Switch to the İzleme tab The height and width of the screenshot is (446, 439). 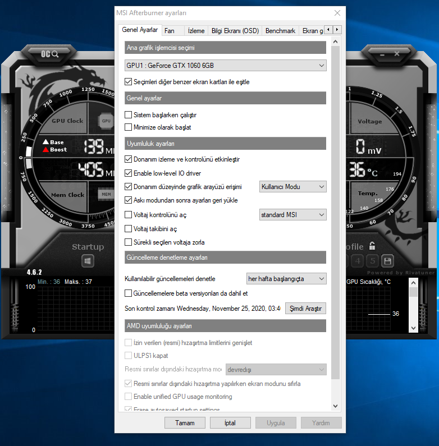[x=196, y=31]
